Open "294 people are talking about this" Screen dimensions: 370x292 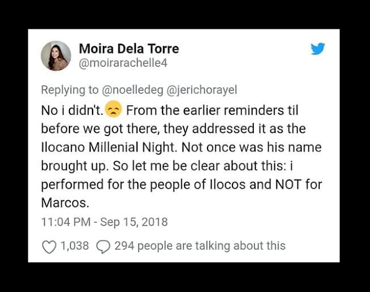click(x=200, y=246)
